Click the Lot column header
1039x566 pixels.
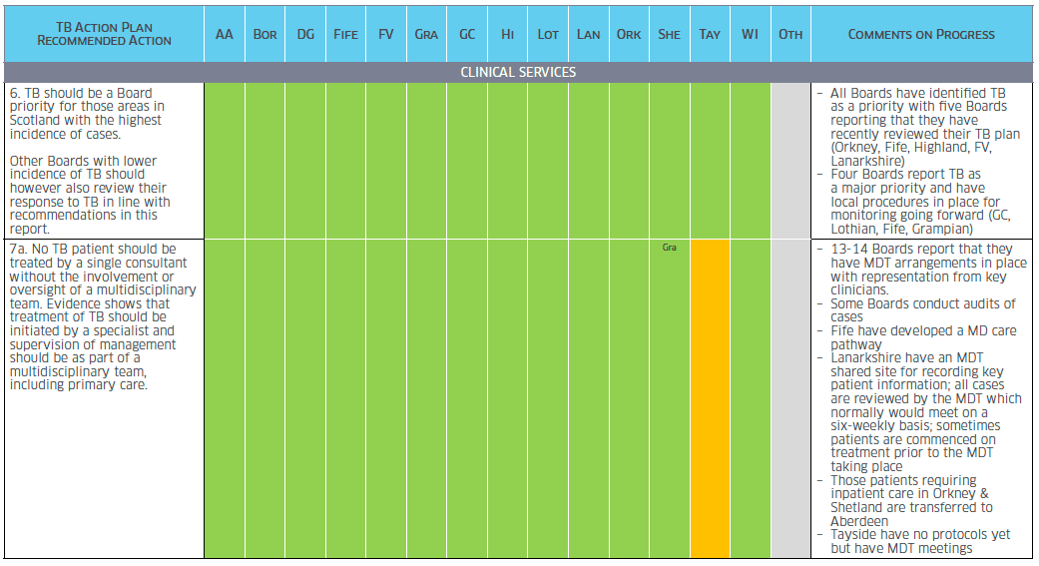pos(548,34)
